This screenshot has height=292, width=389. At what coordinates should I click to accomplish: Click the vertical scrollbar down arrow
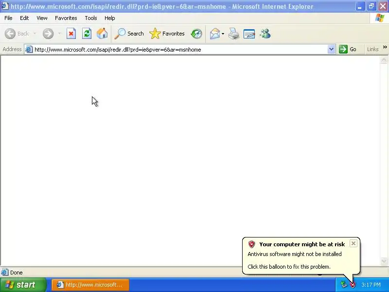[x=384, y=261]
